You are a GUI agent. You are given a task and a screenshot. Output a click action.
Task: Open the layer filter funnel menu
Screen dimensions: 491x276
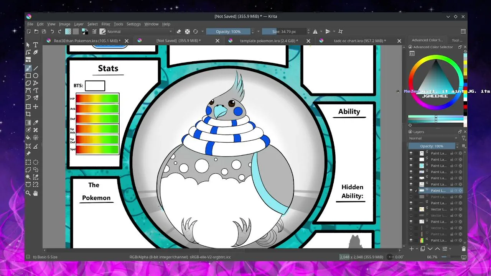point(463,138)
